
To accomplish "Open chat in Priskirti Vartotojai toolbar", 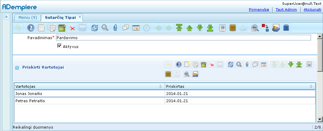I will 255,64.
